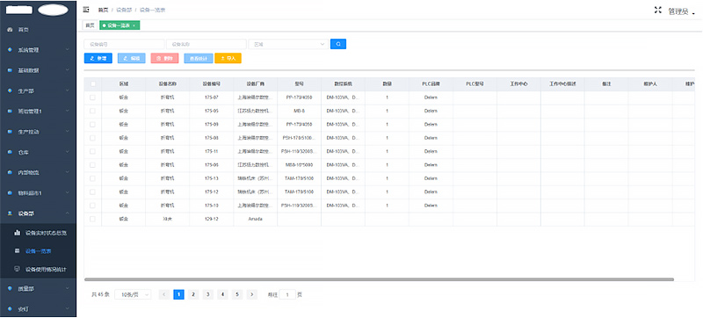Click the red 删除 button
Image resolution: width=703 pixels, height=318 pixels.
164,58
